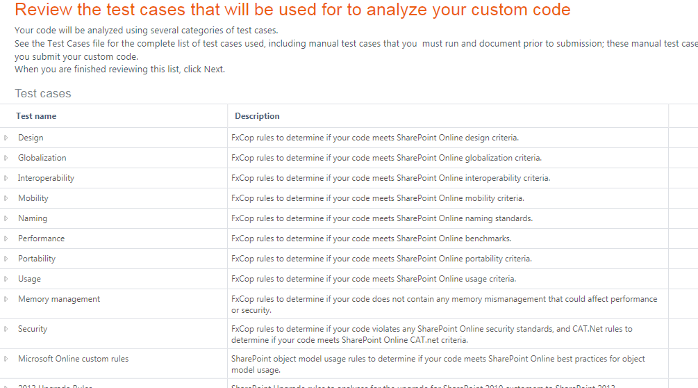Expand the Performance test row
The image size is (698, 388).
pos(6,239)
